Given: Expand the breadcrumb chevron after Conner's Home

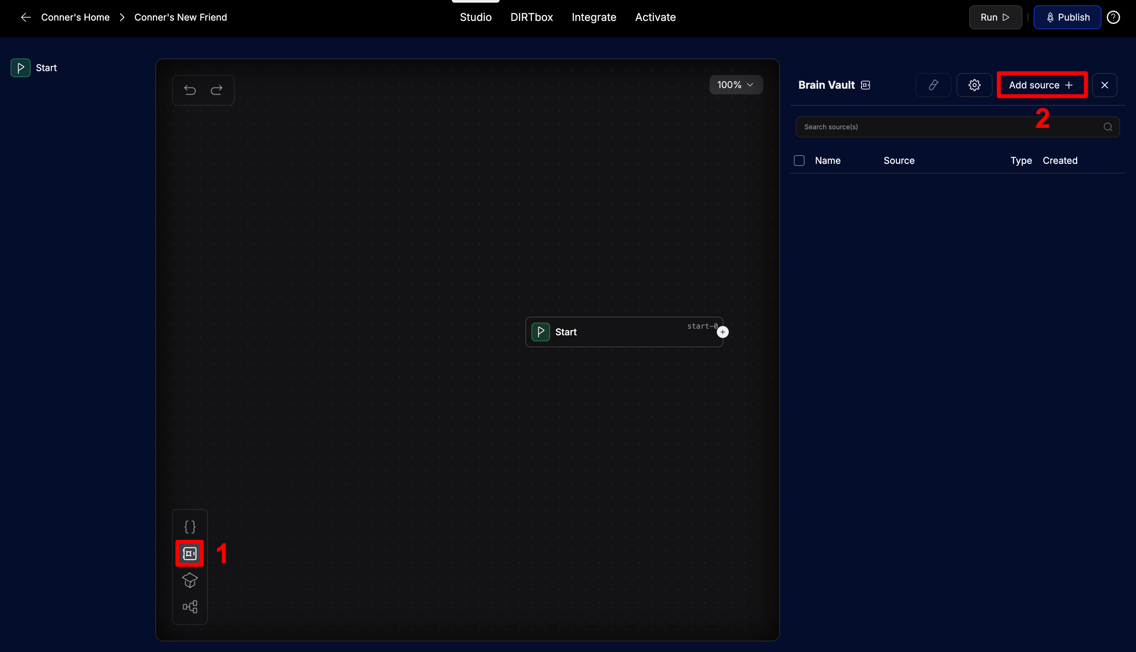Looking at the screenshot, I should (122, 17).
